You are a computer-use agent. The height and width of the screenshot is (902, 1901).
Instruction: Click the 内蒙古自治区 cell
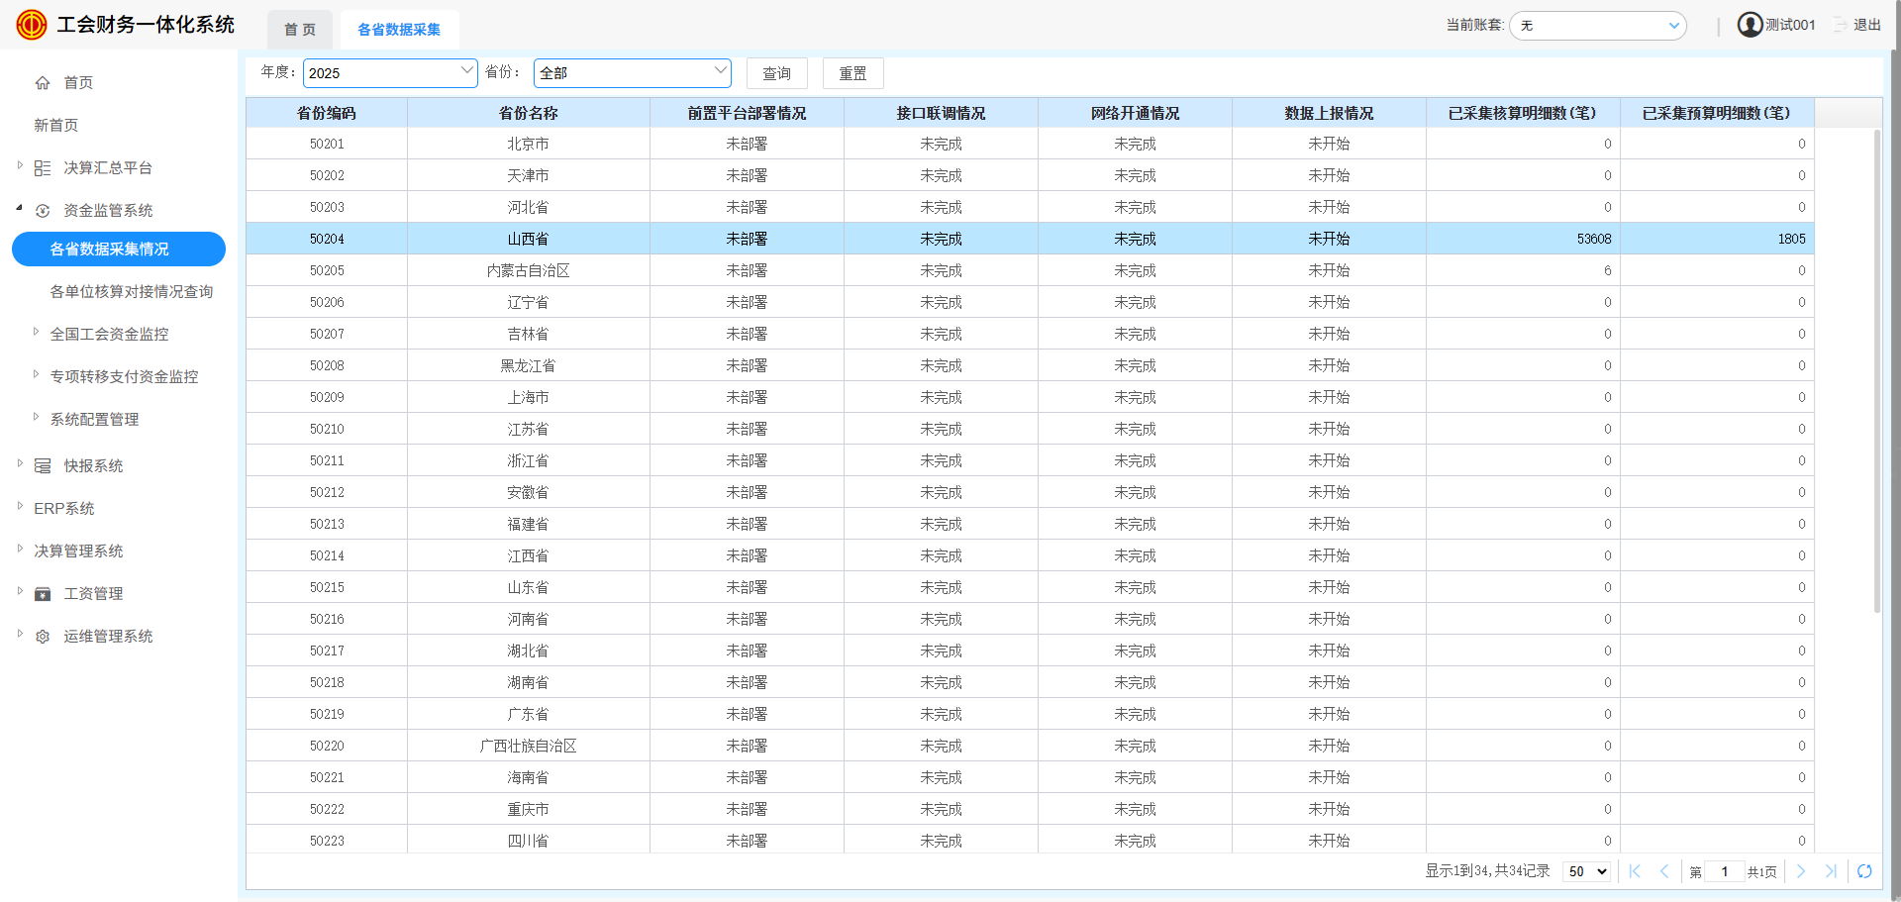click(529, 270)
